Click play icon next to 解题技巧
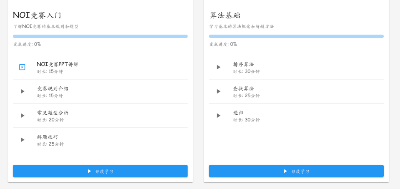 pos(22,140)
